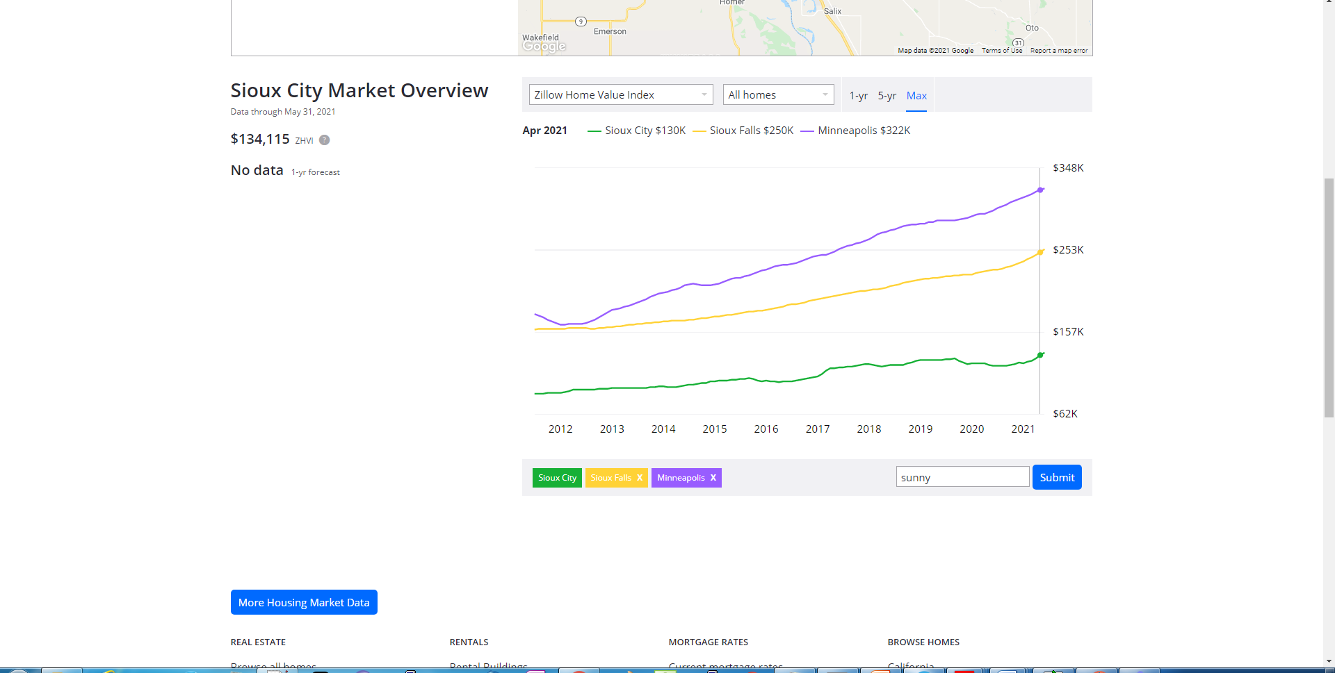
Task: Click the $253K y-axis label
Action: click(1068, 250)
